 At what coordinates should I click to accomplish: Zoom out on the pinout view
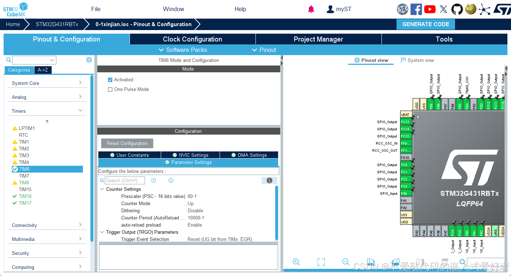(346, 262)
